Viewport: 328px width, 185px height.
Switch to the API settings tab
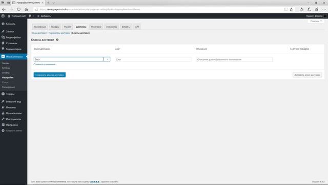[137, 27]
